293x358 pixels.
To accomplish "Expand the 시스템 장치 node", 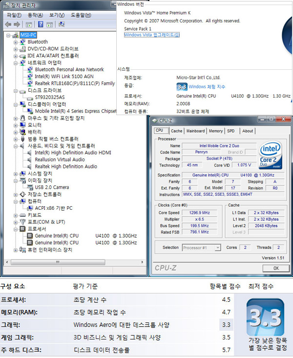I will 16,174.
